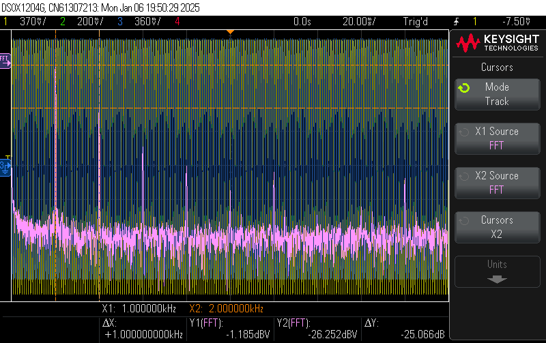The image size is (546, 343).
Task: Click the Cursors menu title
Action: pyautogui.click(x=497, y=67)
